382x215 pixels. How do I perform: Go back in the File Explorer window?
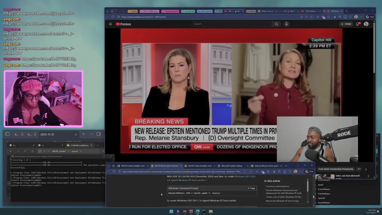[11, 151]
